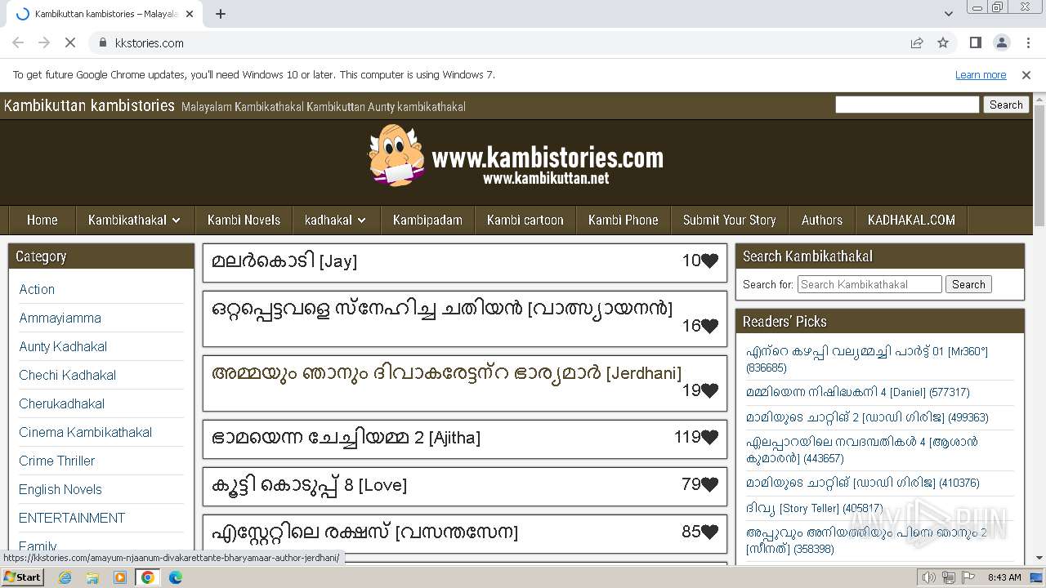The width and height of the screenshot is (1046, 588).
Task: Click the browser back arrow
Action: 18,42
